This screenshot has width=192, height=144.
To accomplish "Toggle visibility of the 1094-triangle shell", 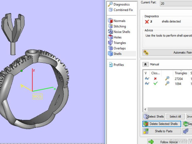I will [147, 84].
